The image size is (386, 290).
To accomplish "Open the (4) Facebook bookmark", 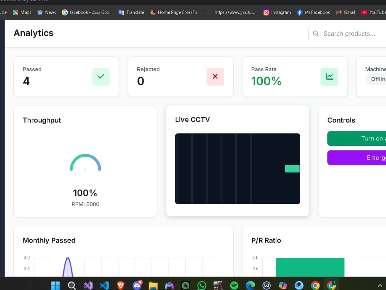I will click(x=313, y=12).
